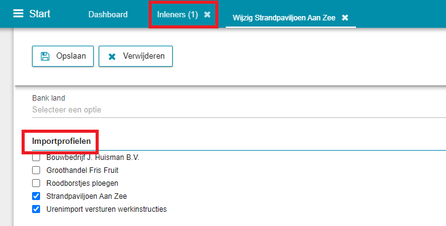446x226 pixels.
Task: Enable the Groothandel Fris Fruit checkbox
Action: [36, 170]
